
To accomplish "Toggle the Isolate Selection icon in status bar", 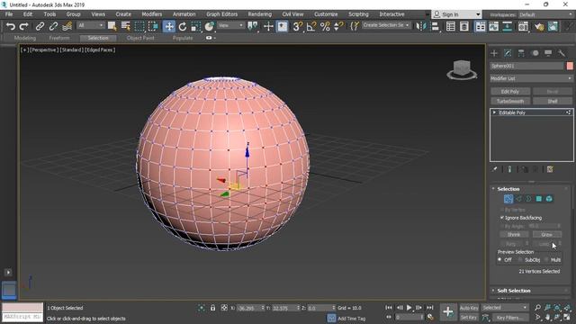I will [x=201, y=308].
